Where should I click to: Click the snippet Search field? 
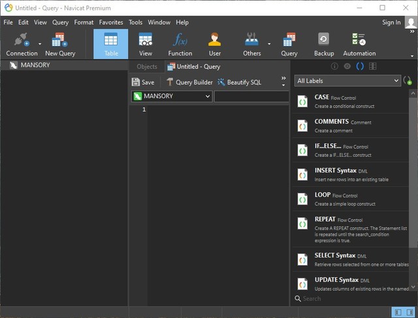point(353,298)
